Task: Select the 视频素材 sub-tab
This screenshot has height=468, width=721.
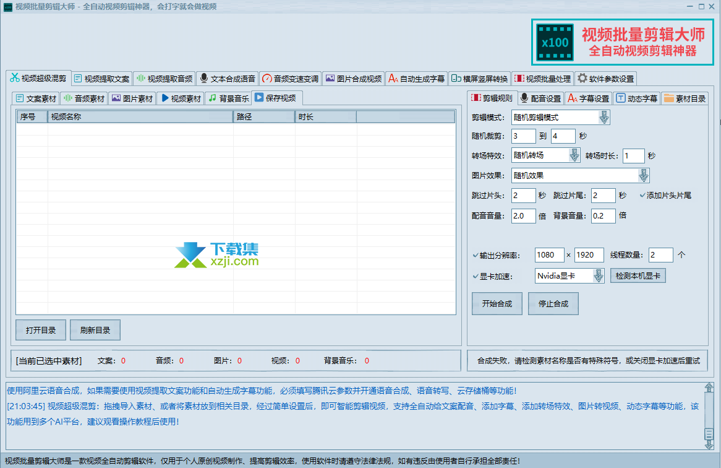Action: (181, 98)
